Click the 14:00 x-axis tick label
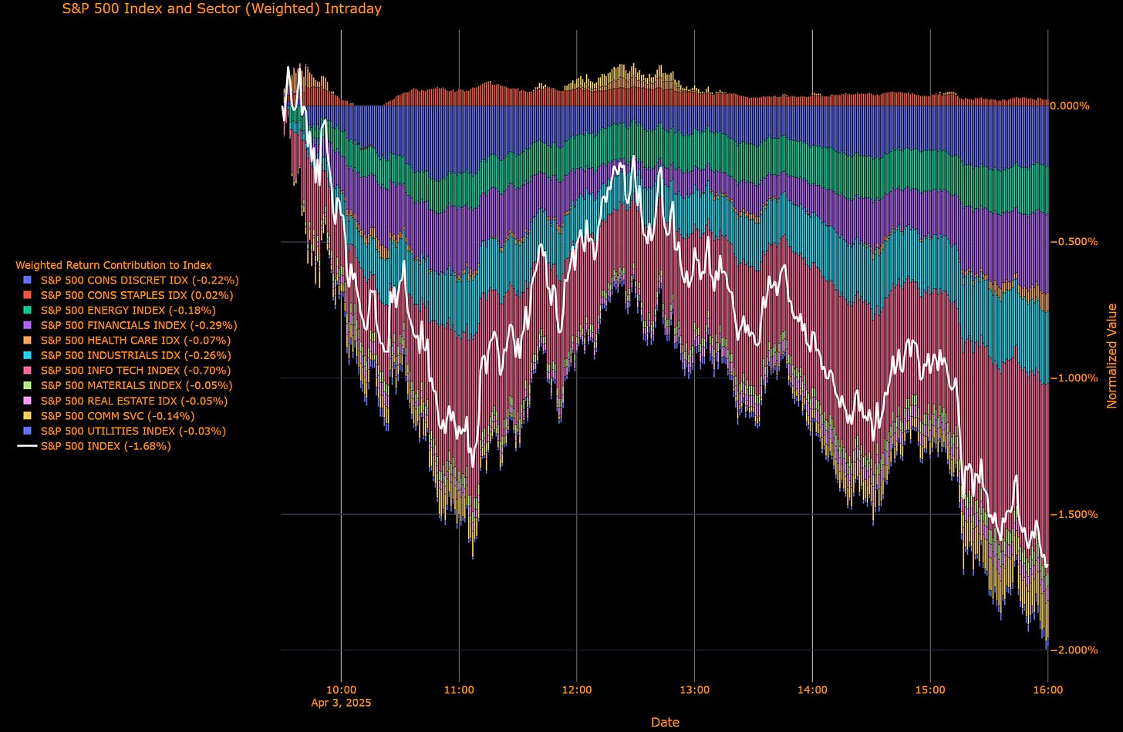The height and width of the screenshot is (732, 1123). (x=813, y=690)
